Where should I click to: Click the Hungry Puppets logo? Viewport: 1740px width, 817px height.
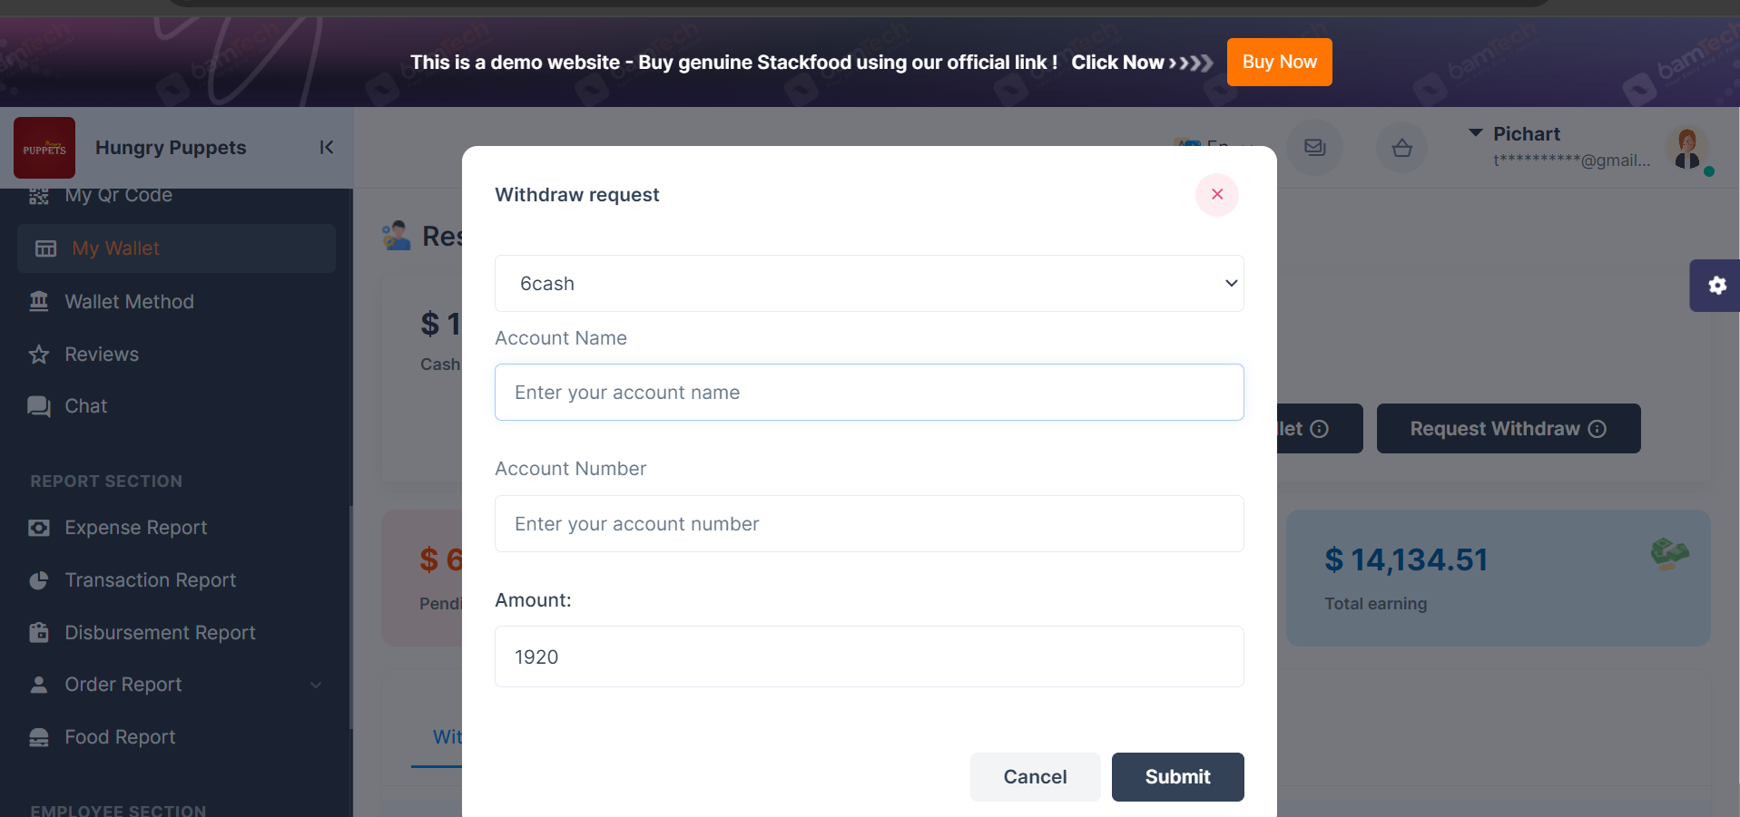pyautogui.click(x=44, y=148)
